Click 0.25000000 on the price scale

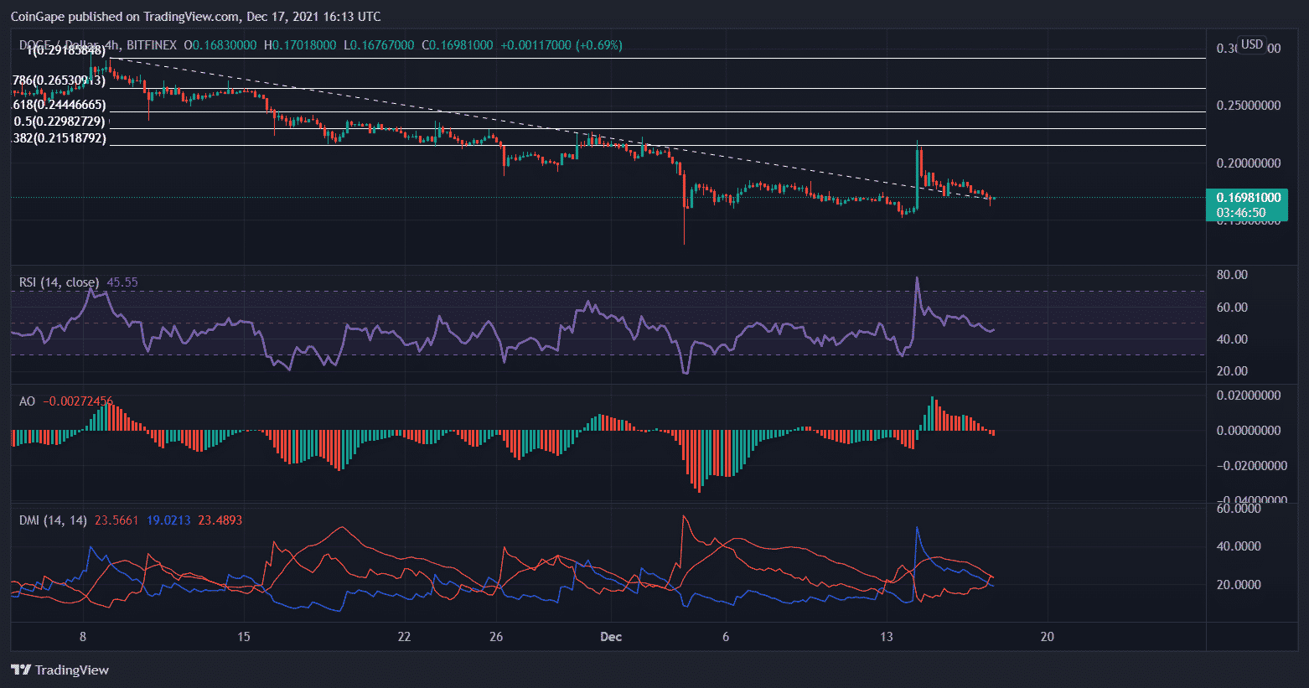click(x=1248, y=106)
